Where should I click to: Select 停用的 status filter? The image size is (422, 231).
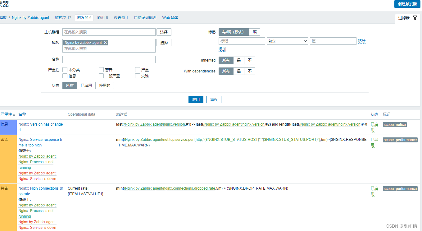pyautogui.click(x=105, y=85)
